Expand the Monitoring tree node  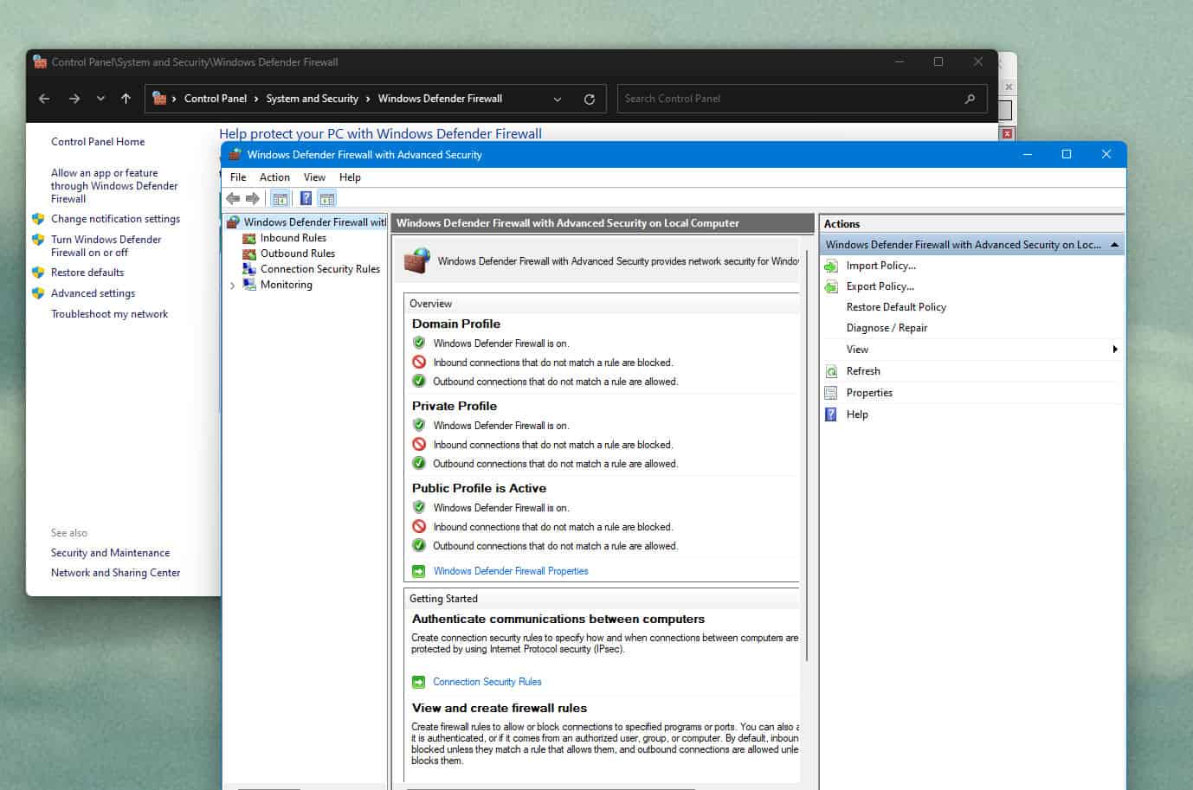point(232,286)
